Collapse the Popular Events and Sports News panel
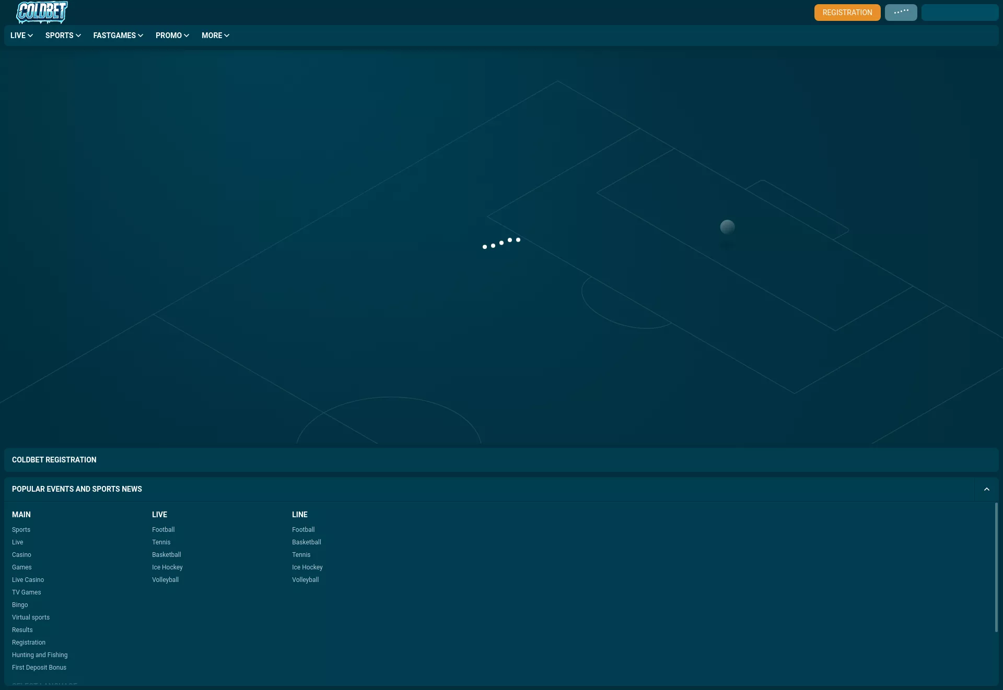The height and width of the screenshot is (690, 1003). (987, 489)
